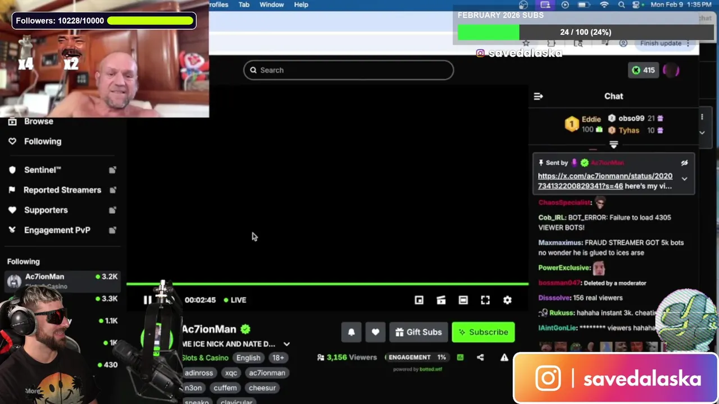Image resolution: width=719 pixels, height=404 pixels.
Task: Click the green Subscribe button
Action: (x=483, y=332)
